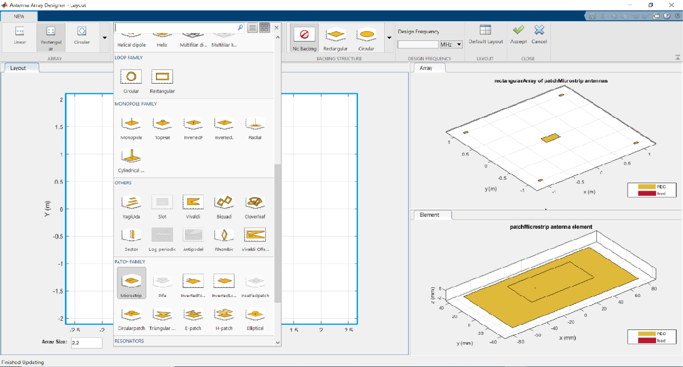Click the PEC legend swatch in Array plot
Image resolution: width=683 pixels, height=367 pixels.
647,187
